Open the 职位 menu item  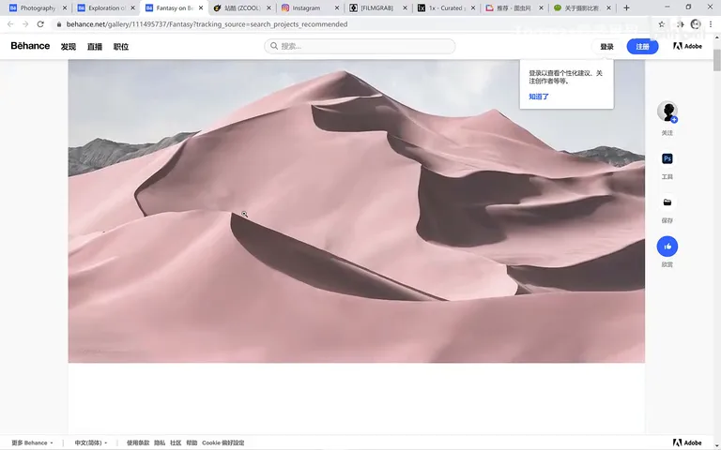(121, 46)
